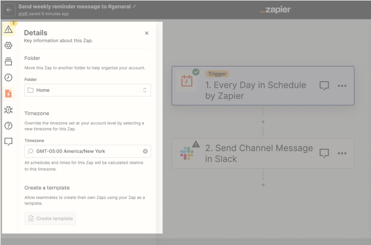Open the help question mark icon
The width and height of the screenshot is (371, 245).
pyautogui.click(x=8, y=126)
